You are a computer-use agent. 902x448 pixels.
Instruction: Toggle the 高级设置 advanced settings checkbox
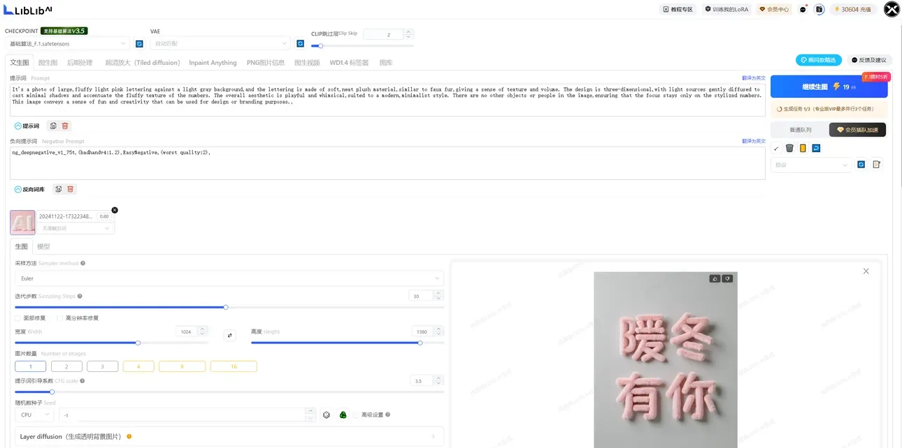(x=356, y=415)
